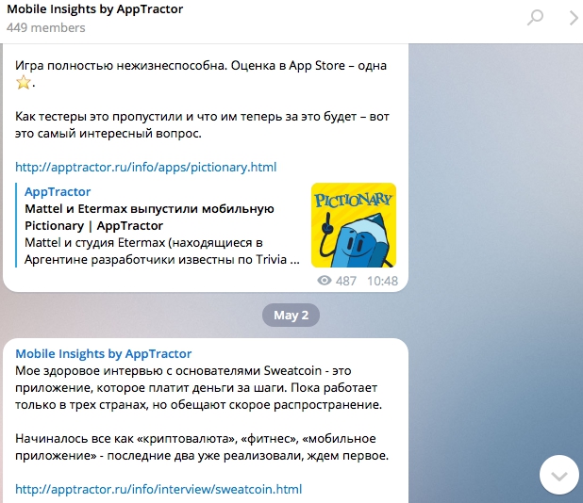
Task: Jump to latest with the down-arrow button
Action: pos(559,475)
